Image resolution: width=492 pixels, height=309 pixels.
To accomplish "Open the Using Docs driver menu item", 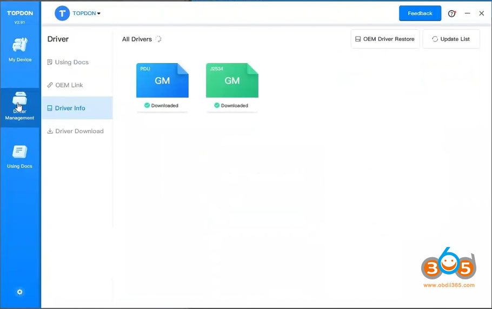I will click(71, 62).
